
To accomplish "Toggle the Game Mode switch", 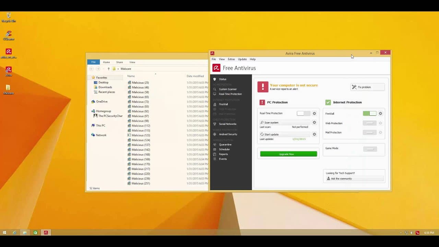I will click(x=370, y=149).
